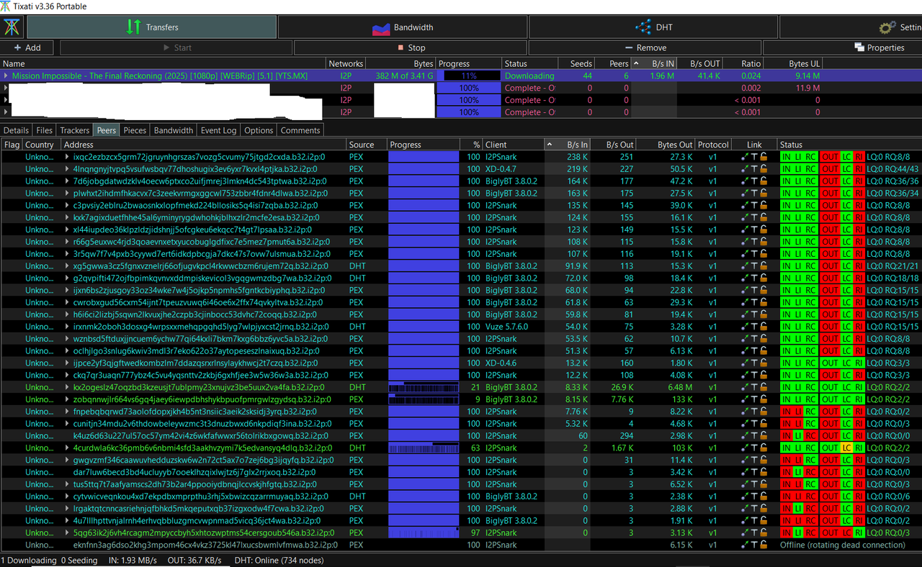
Task: Click the progress bar of peer 4curdwla6kc36
Action: [x=424, y=448]
